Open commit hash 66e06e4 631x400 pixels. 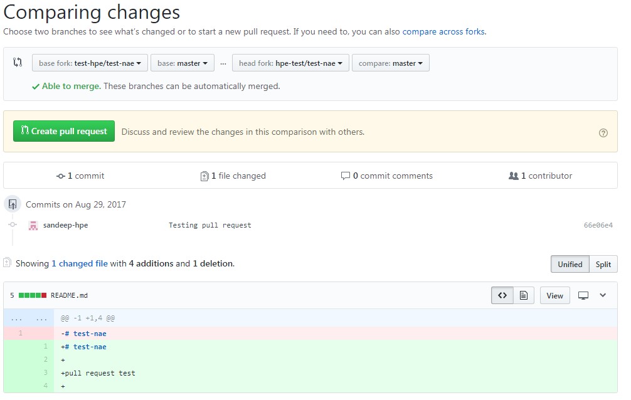pos(598,225)
